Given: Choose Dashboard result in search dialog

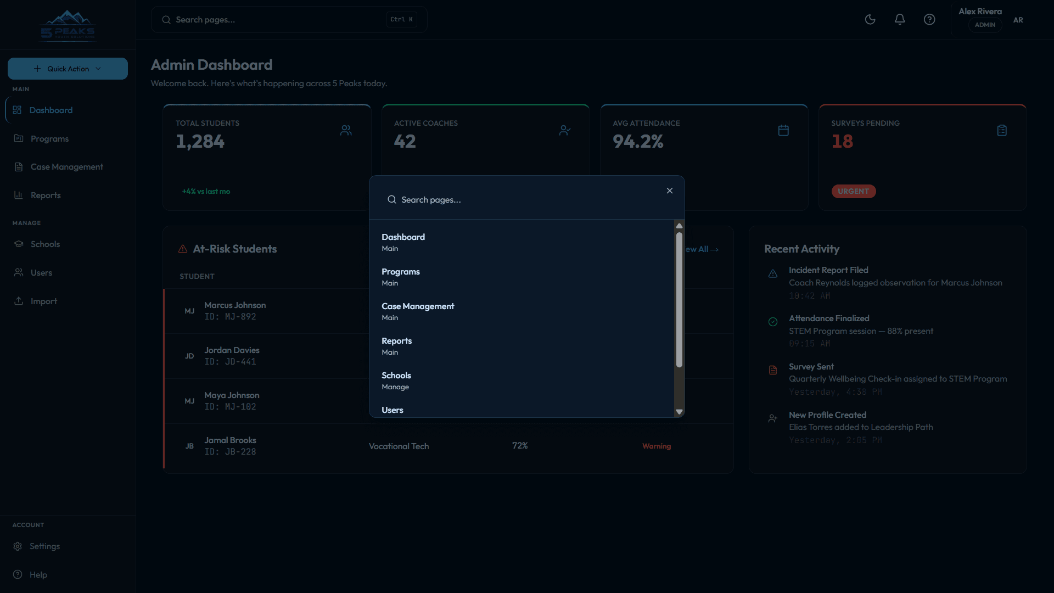Looking at the screenshot, I should coord(522,242).
